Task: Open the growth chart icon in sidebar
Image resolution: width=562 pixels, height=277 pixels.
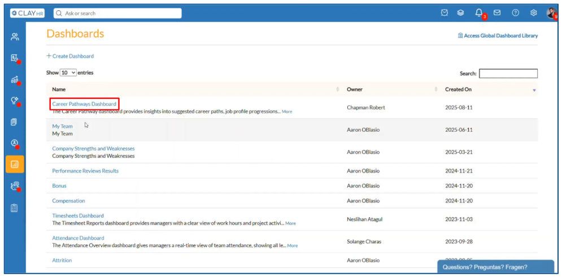Action: 15,80
